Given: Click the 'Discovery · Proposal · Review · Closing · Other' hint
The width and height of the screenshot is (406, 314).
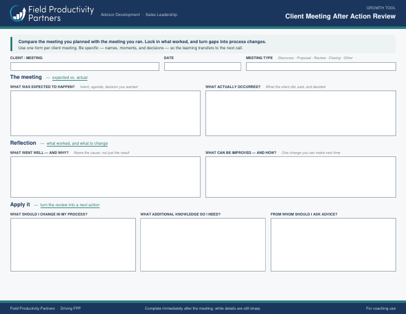Looking at the screenshot, I should tap(315, 58).
